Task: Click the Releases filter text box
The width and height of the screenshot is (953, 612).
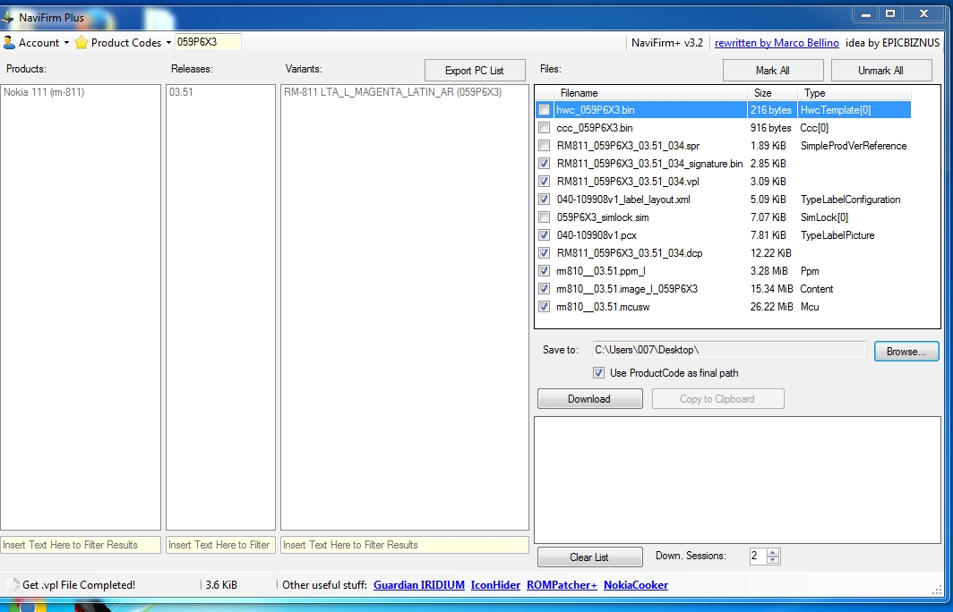Action: coord(220,545)
